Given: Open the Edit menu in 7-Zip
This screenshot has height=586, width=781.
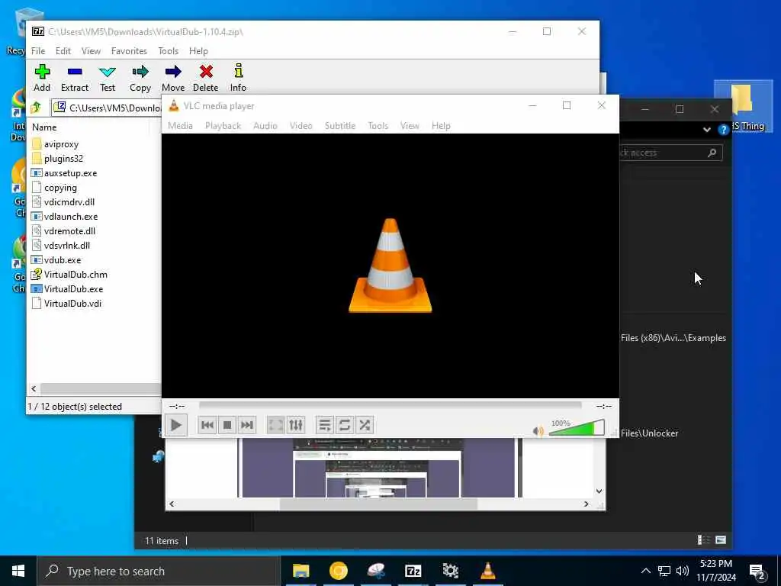Looking at the screenshot, I should point(63,51).
